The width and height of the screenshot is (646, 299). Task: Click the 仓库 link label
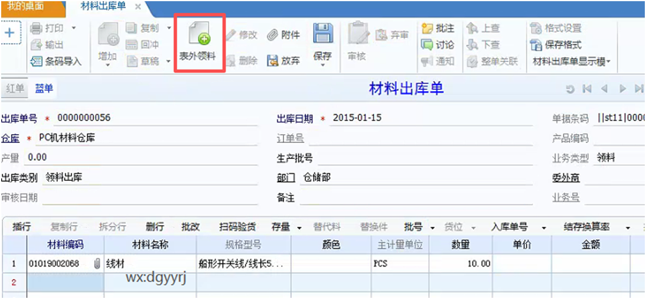click(x=10, y=138)
